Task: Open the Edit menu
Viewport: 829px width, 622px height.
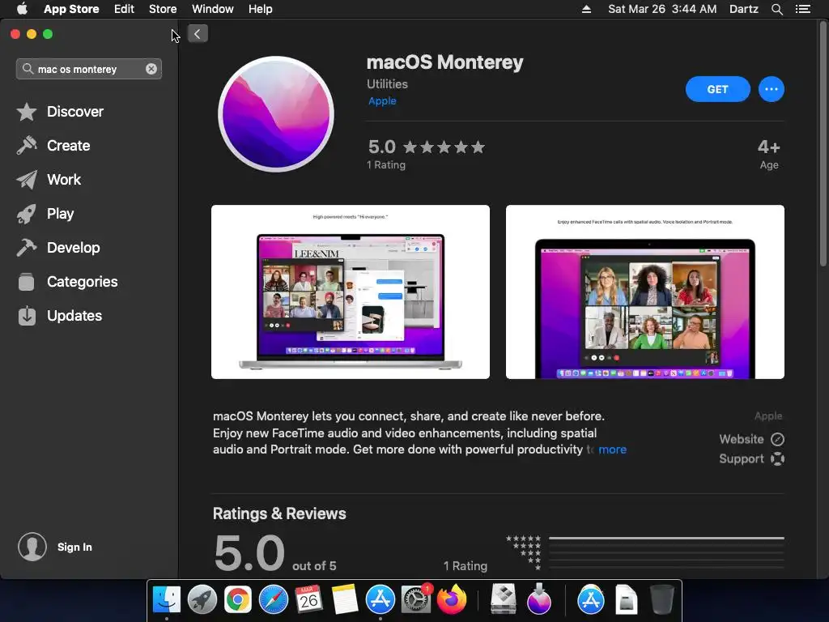Action: (x=124, y=9)
